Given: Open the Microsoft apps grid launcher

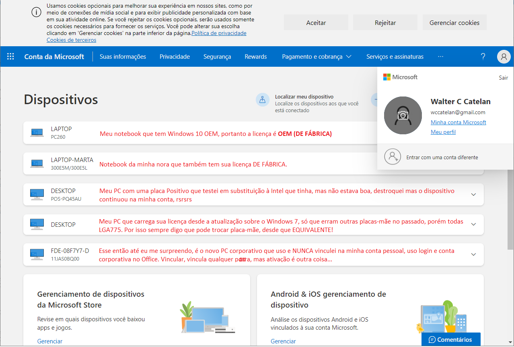Looking at the screenshot, I should point(10,57).
